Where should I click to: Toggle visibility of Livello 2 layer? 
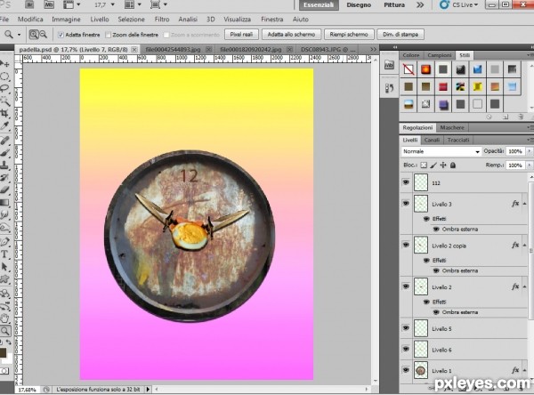pos(406,286)
